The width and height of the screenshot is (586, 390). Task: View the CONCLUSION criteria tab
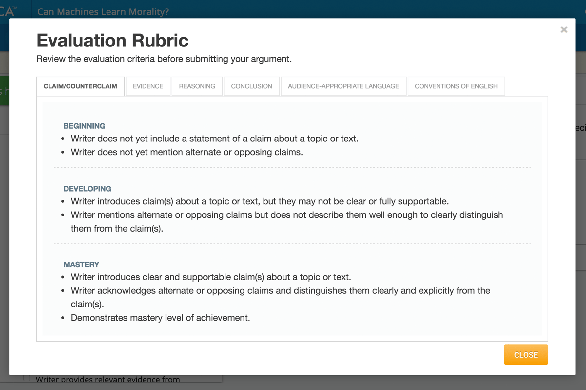[x=251, y=86]
